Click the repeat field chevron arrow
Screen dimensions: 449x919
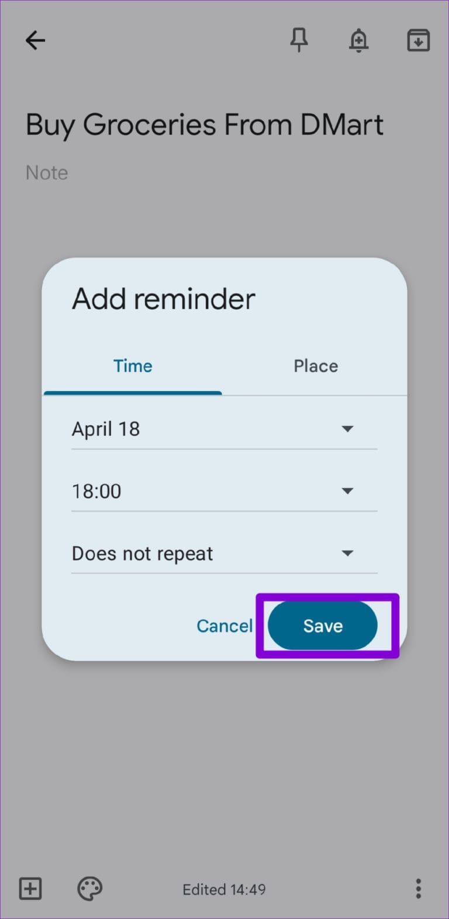(x=347, y=554)
